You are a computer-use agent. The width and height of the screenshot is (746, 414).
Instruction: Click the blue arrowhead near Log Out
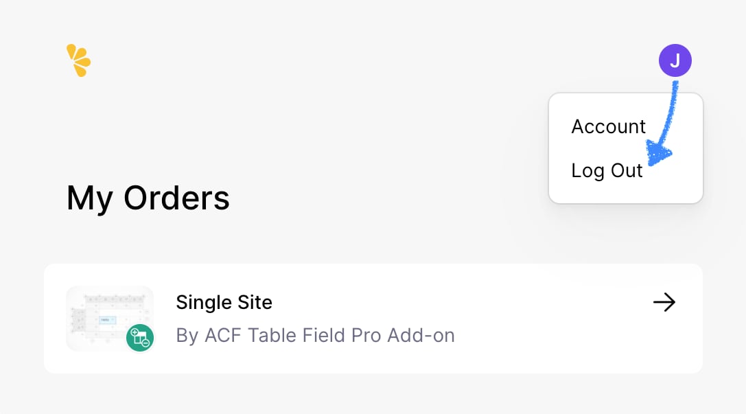(657, 154)
